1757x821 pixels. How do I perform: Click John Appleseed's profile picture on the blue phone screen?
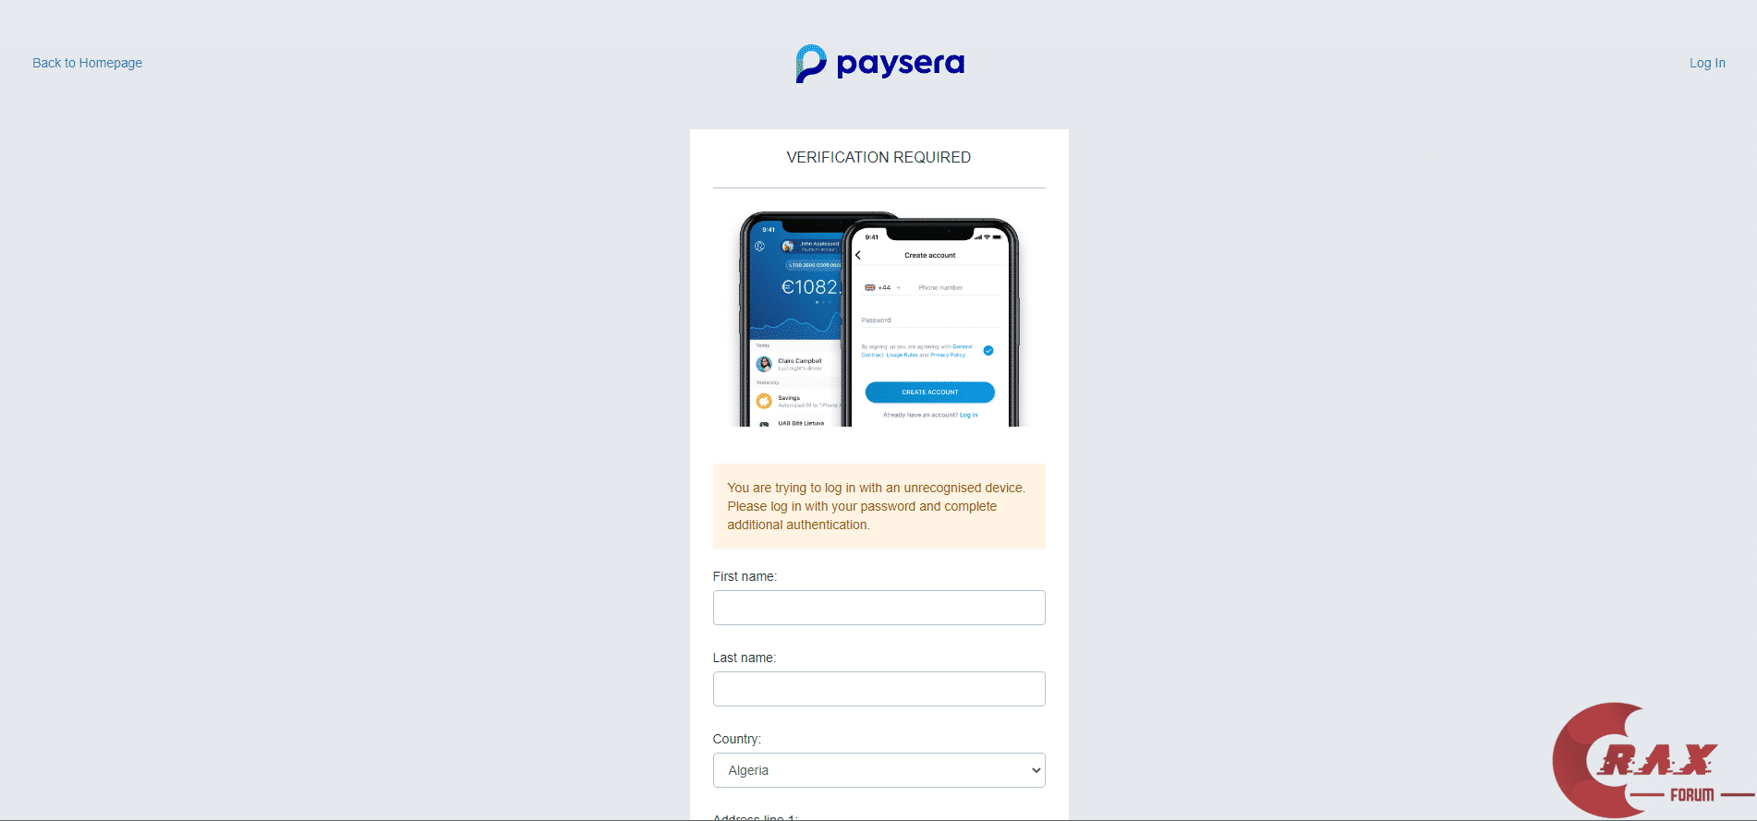(x=788, y=247)
